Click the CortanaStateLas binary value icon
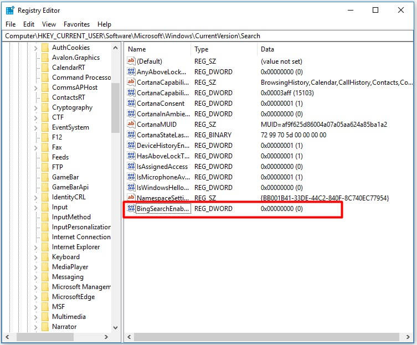 131,135
